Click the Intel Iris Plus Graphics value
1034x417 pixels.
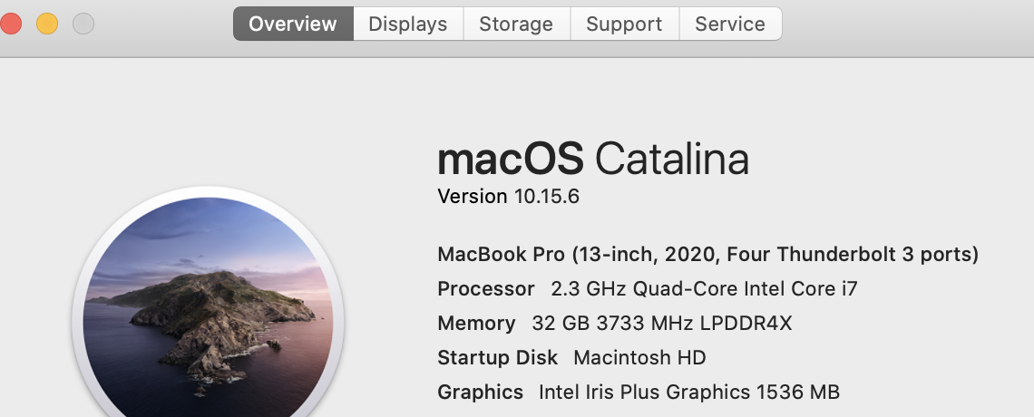pos(688,393)
